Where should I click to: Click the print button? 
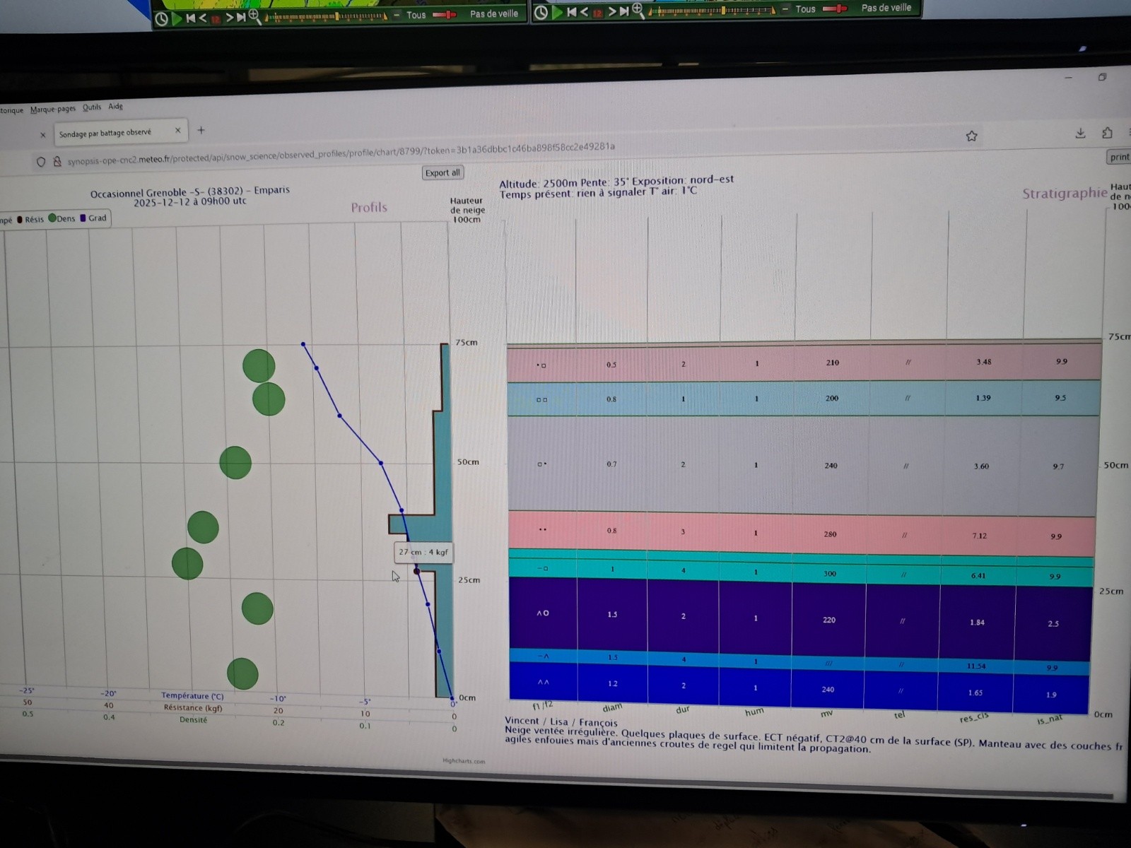[1118, 157]
